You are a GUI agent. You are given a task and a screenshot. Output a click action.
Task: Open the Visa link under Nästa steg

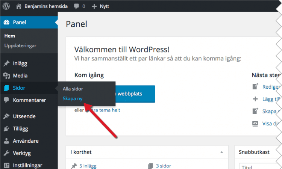click(x=270, y=124)
